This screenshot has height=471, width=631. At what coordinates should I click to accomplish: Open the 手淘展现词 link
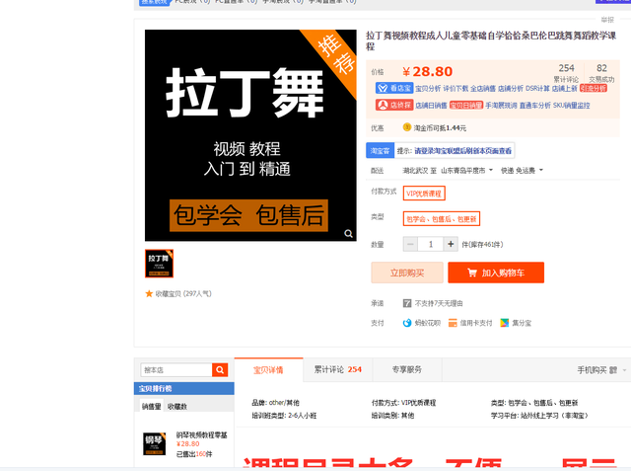[x=501, y=105]
